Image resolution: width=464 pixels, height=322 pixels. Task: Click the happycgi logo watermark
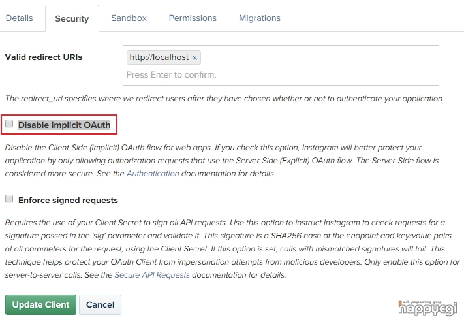[427, 308]
